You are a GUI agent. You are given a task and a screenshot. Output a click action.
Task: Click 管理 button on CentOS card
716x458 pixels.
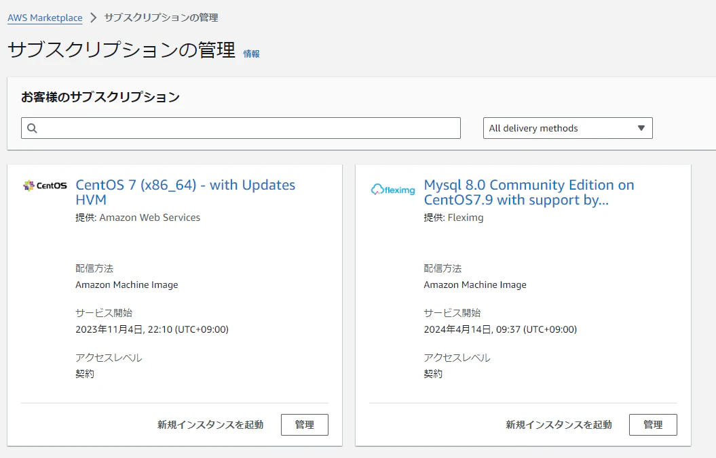[305, 425]
